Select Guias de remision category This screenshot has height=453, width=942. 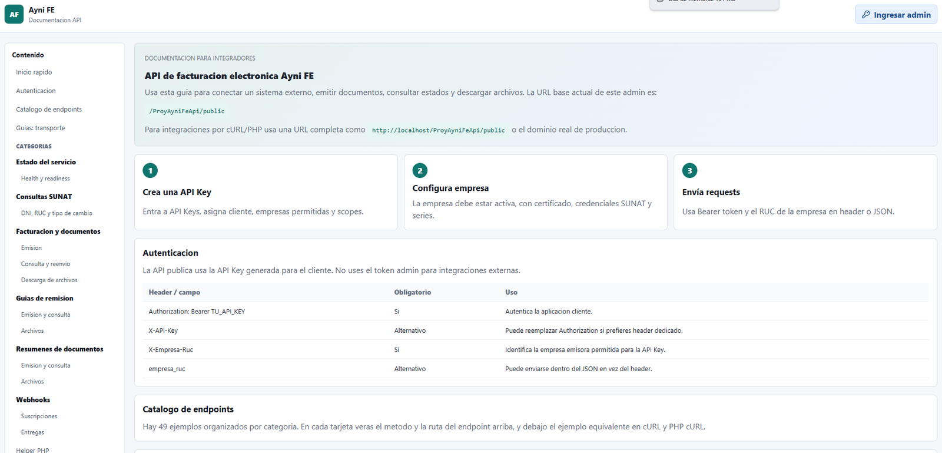point(45,299)
